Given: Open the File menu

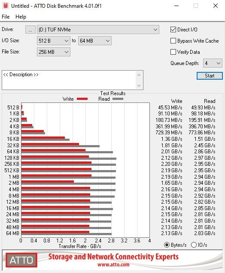Looking at the screenshot, I should pos(6,17).
